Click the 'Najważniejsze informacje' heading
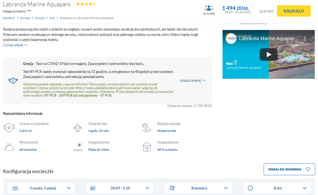The image size is (318, 195). coord(23,114)
